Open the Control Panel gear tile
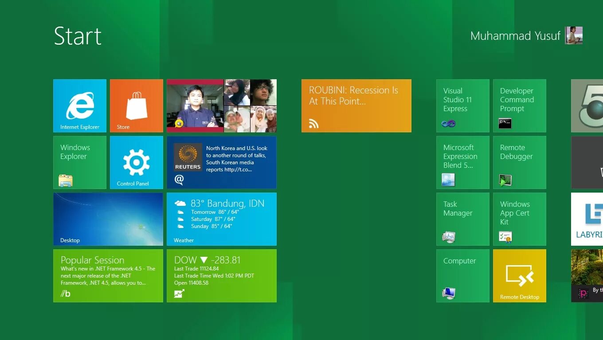603x340 pixels. click(x=137, y=162)
